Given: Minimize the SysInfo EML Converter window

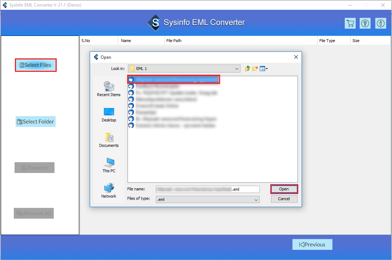Looking at the screenshot, I should [350, 5].
